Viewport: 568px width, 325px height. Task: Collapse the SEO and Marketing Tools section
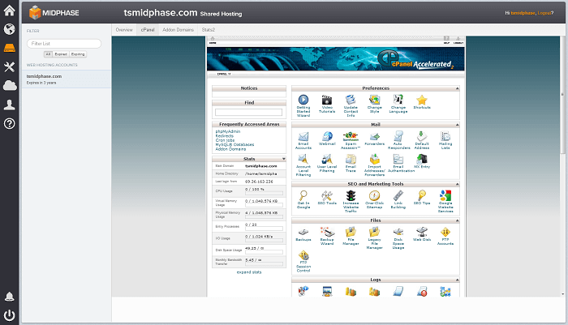pyautogui.click(x=457, y=184)
